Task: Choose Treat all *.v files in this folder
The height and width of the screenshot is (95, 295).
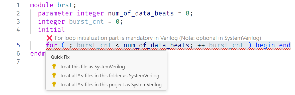Action: click(x=110, y=76)
